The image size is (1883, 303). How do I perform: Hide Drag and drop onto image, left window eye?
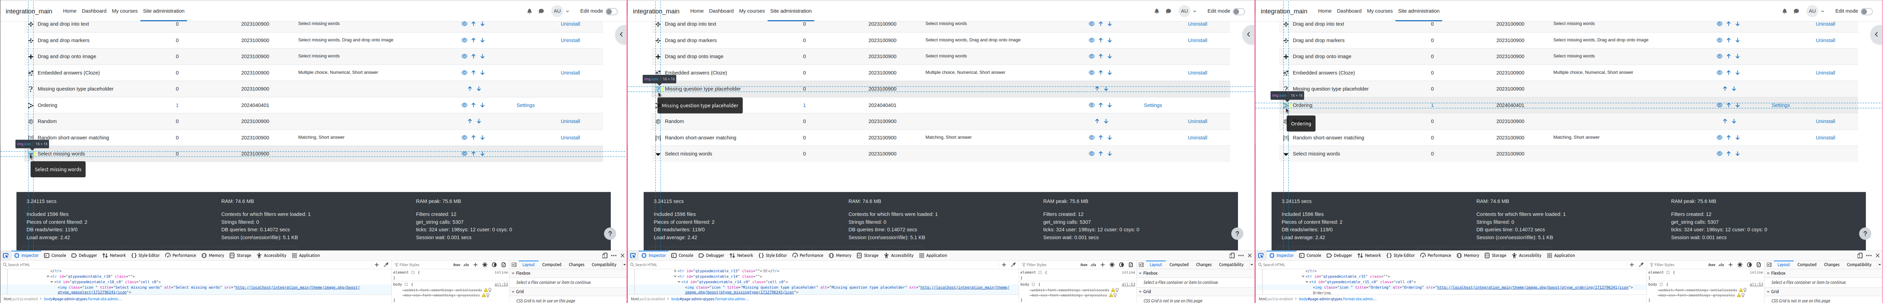pyautogui.click(x=464, y=56)
